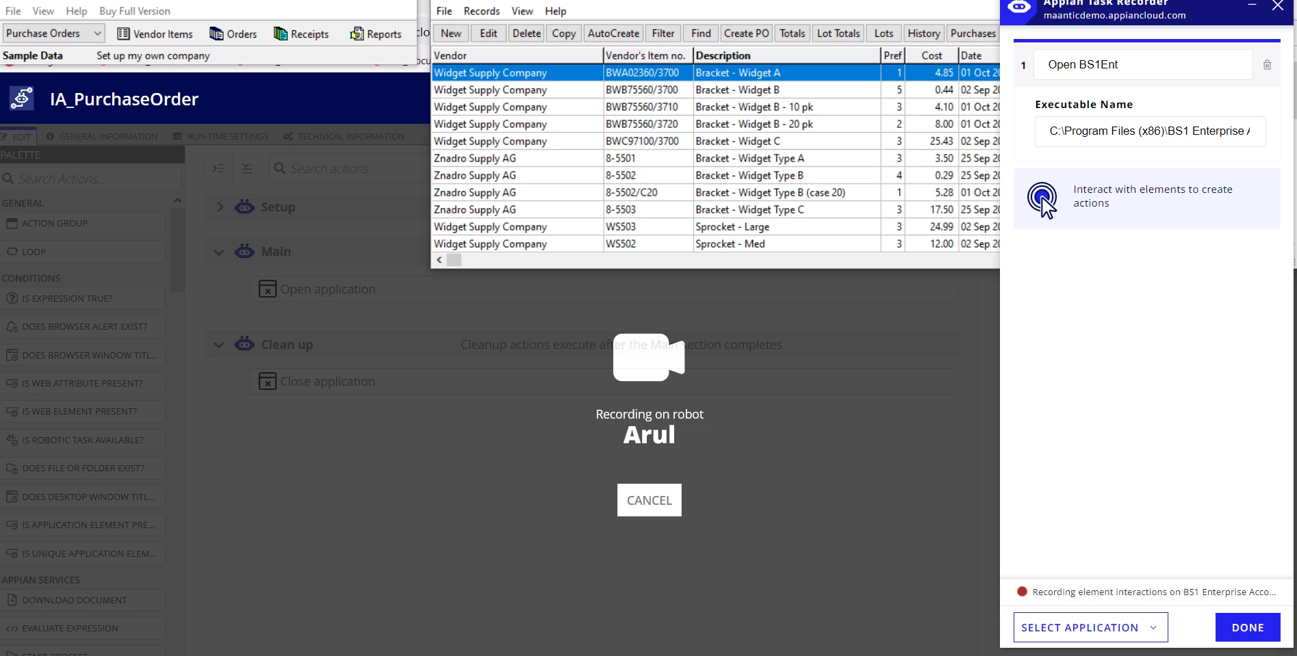Click the New button in Vendor Items
This screenshot has height=656, width=1297.
pos(451,33)
